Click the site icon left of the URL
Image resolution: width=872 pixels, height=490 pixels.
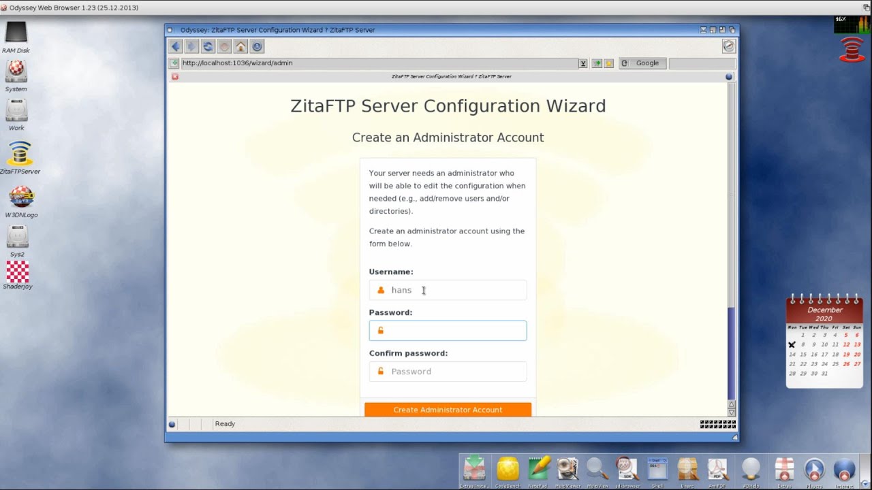click(x=174, y=63)
